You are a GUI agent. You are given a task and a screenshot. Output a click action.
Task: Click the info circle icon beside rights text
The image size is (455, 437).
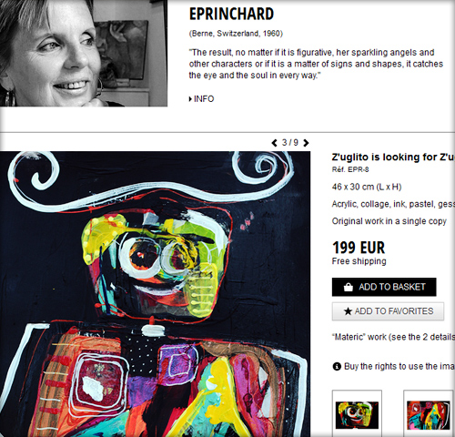click(x=337, y=367)
